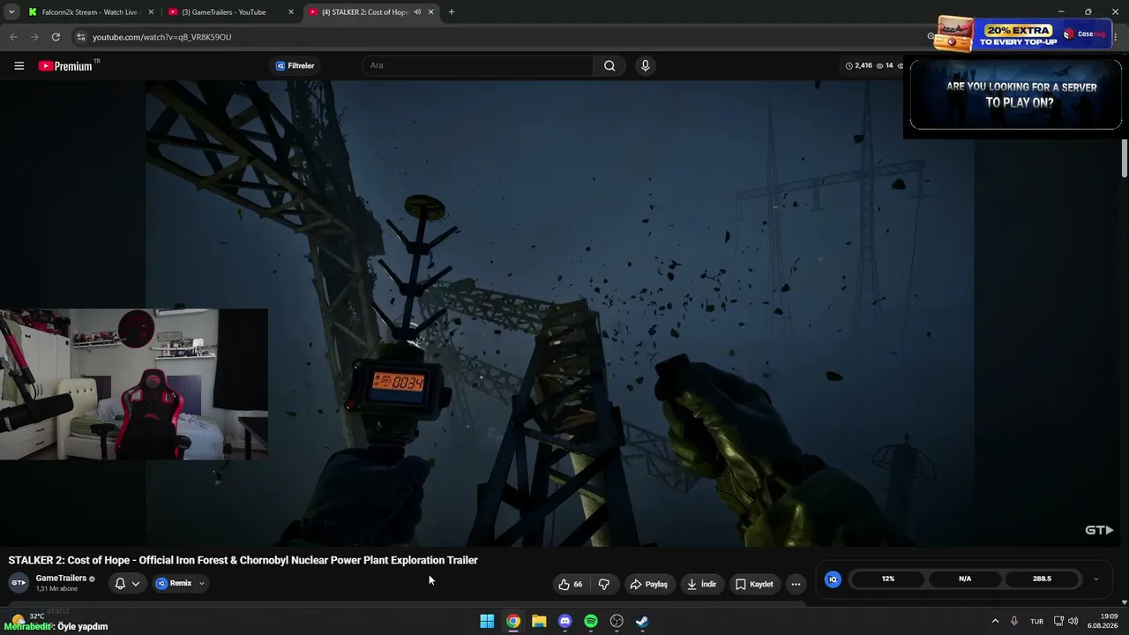Open the GameTrailers channel name link
Screen dimensions: 1129x635
pos(61,579)
